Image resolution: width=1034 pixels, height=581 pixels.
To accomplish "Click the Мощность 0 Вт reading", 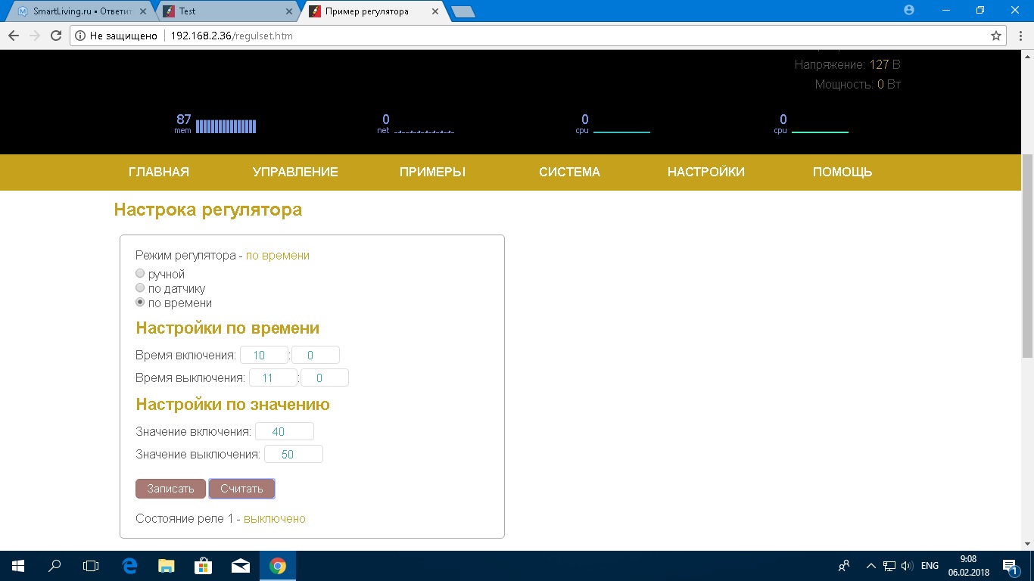I will [x=858, y=84].
